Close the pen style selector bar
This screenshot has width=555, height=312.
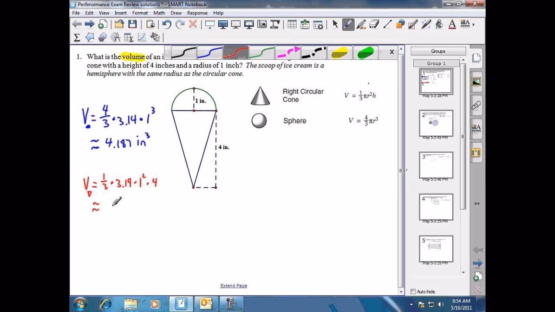(392, 52)
